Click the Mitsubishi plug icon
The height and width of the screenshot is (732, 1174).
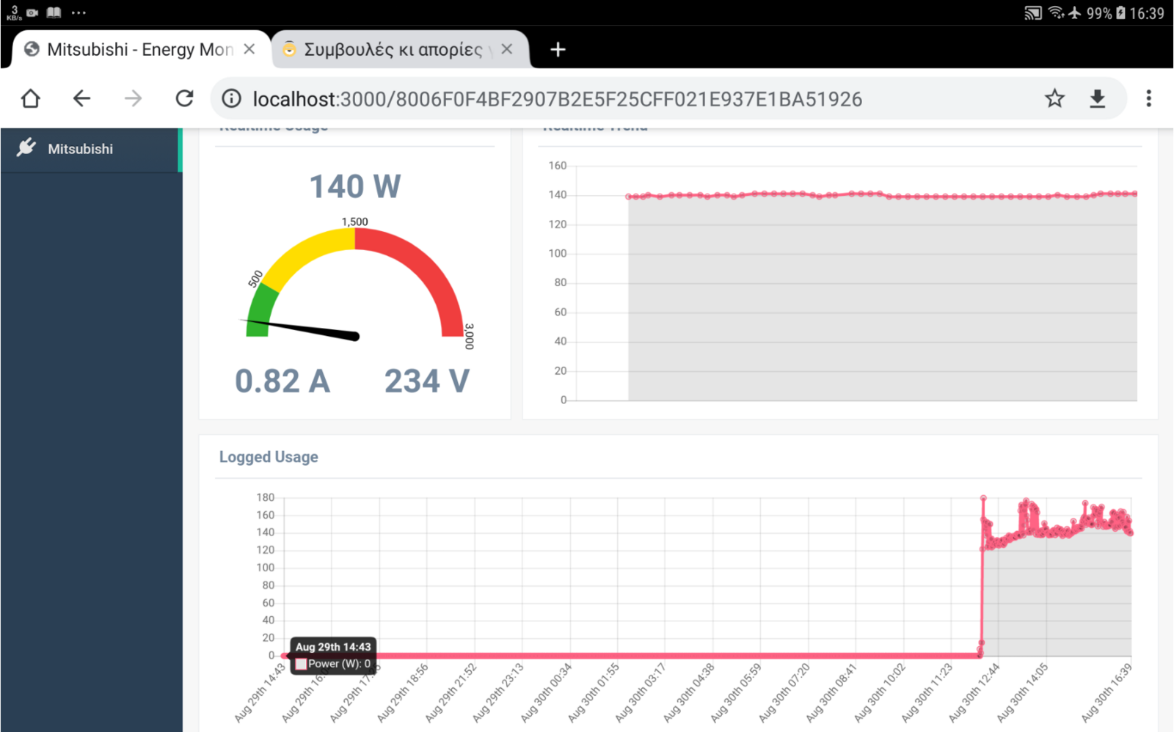click(x=26, y=147)
